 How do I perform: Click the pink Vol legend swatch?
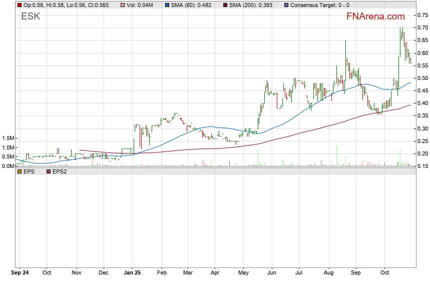(x=123, y=5)
